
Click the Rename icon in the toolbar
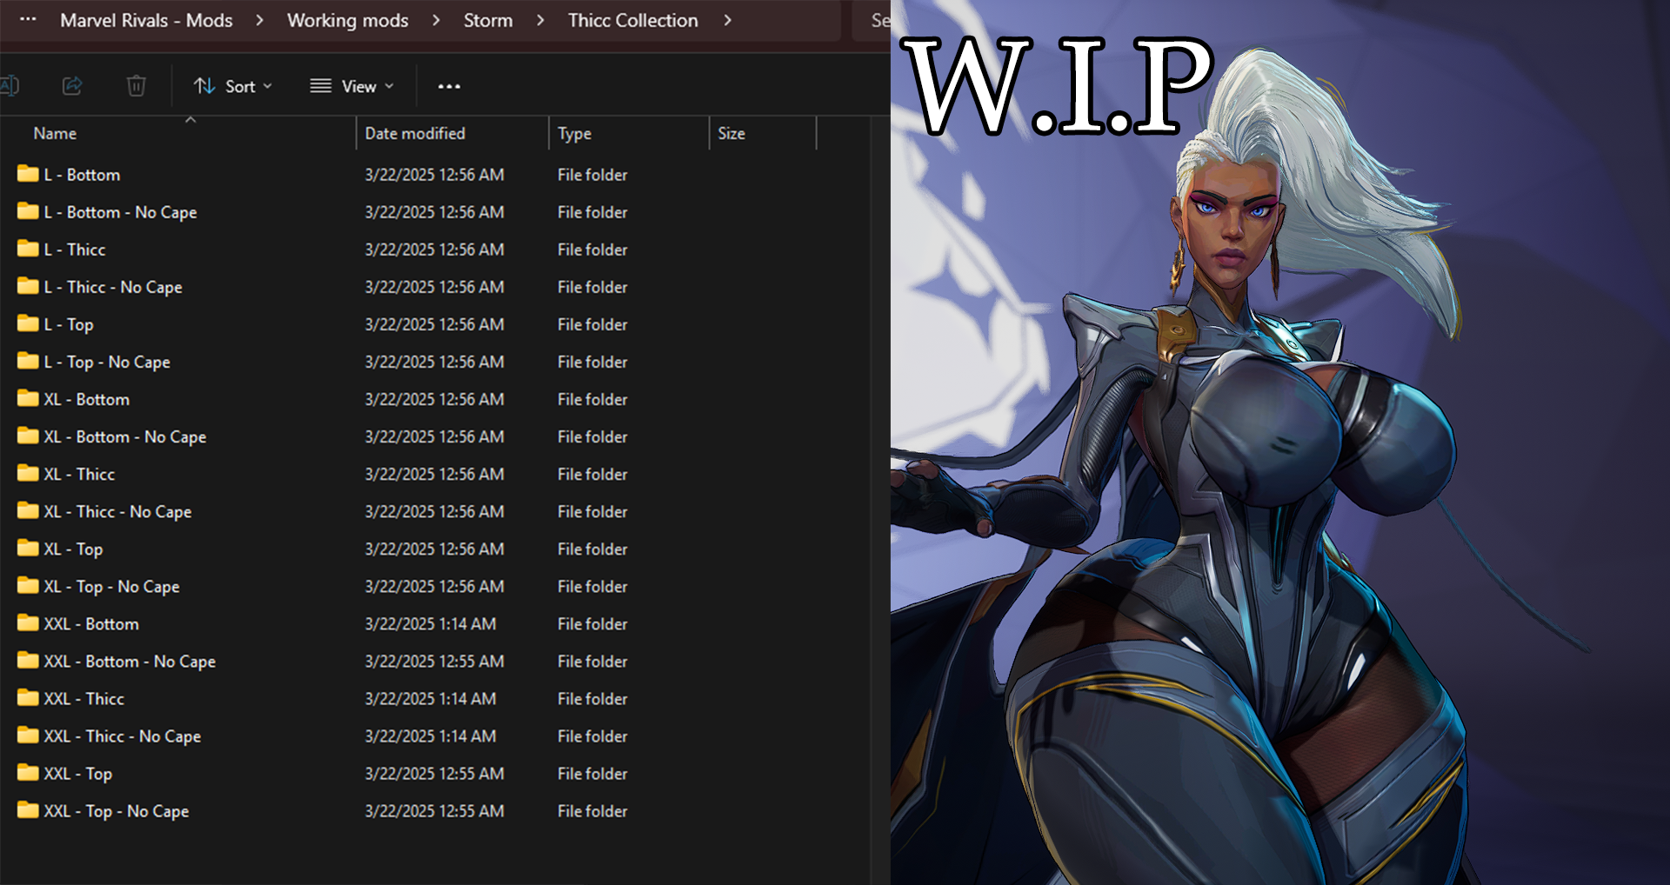10,85
